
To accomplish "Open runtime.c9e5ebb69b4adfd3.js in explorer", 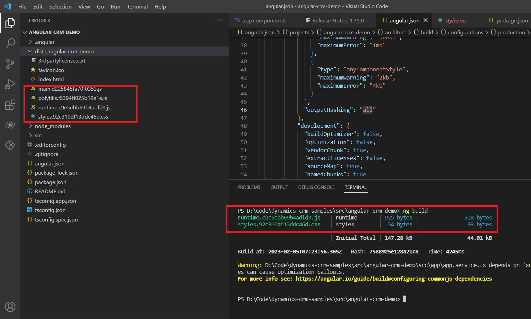I will tap(74, 107).
